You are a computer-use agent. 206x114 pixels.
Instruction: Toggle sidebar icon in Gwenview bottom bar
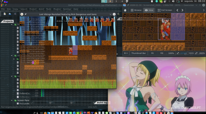pos(126,53)
